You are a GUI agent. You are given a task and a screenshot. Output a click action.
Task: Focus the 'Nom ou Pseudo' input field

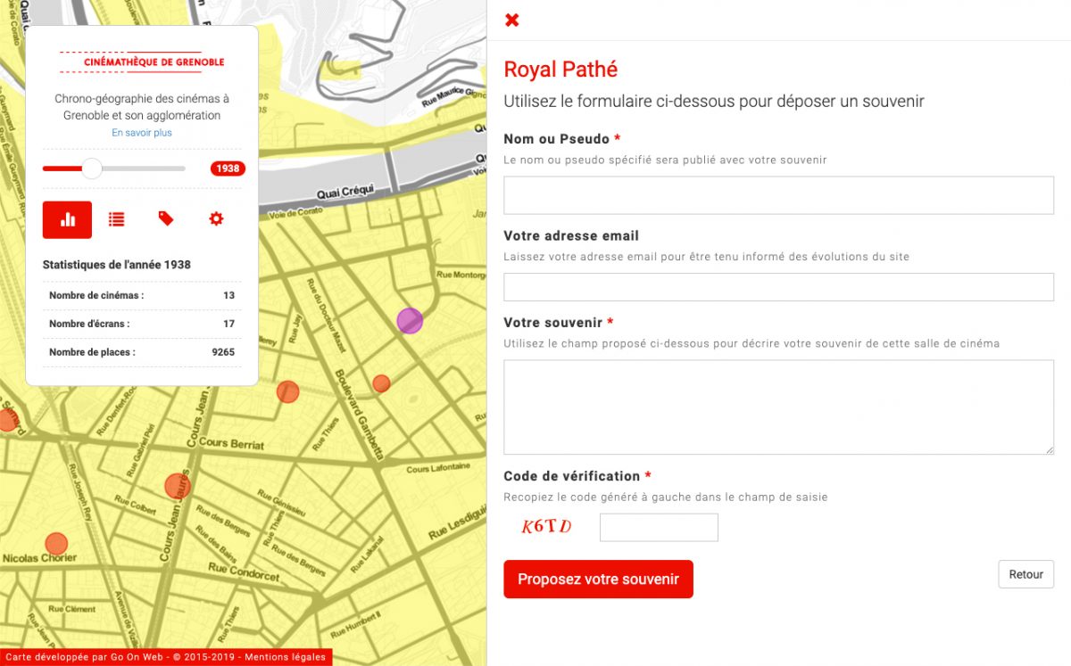[x=778, y=195]
